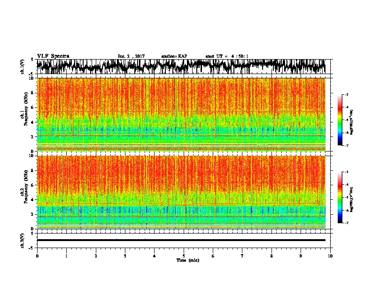This screenshot has width=372, height=287.
Task: Select the ch.2 "Frequency (kHz)" axis label
Action: 26,187
